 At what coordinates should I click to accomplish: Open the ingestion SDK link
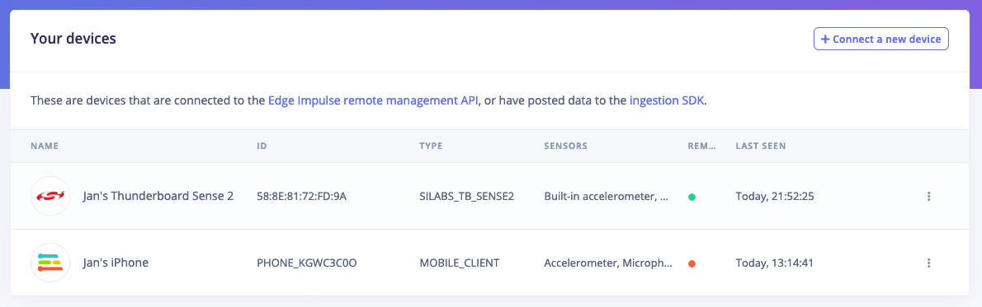[668, 100]
